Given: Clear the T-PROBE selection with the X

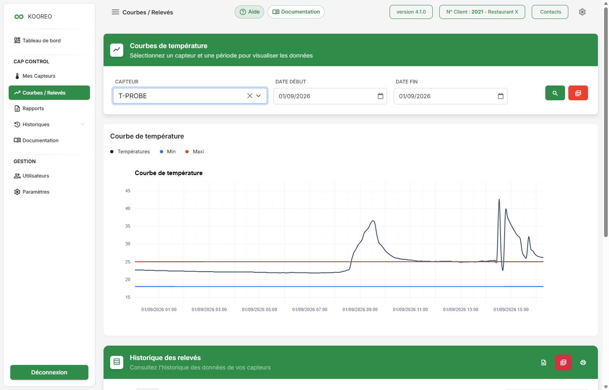Looking at the screenshot, I should 249,96.
